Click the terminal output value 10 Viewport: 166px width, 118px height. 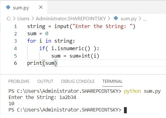coord(12,104)
